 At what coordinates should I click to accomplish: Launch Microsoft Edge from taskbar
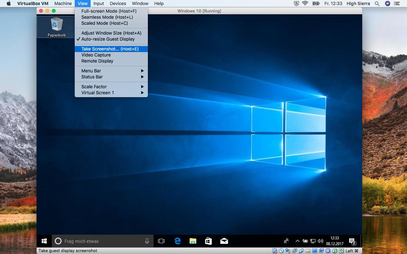177,241
